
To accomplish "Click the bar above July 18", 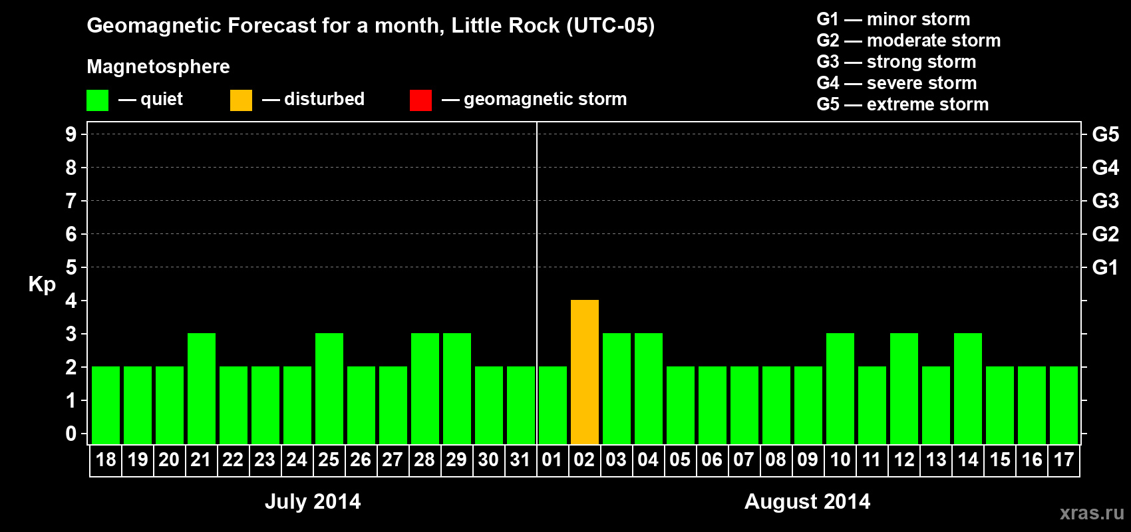I will pos(106,405).
